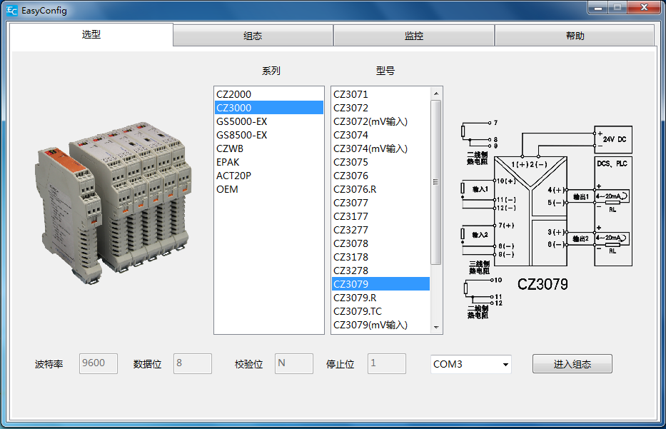Switch to the 组态 tab

pyautogui.click(x=253, y=34)
